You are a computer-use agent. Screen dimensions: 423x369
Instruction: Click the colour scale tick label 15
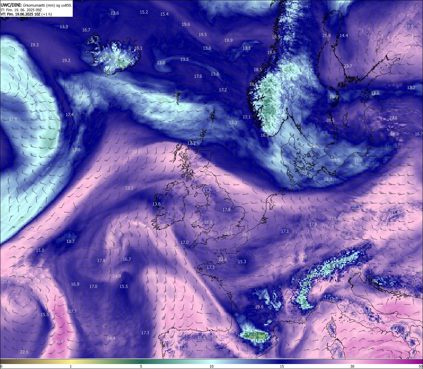pos(282,366)
